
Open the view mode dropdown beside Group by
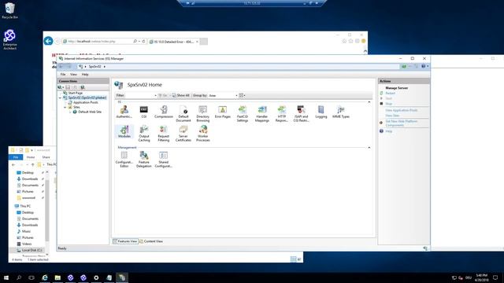(242, 95)
